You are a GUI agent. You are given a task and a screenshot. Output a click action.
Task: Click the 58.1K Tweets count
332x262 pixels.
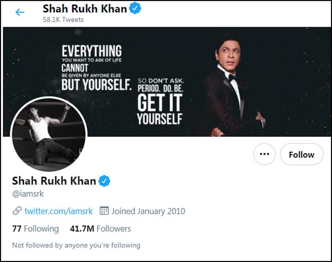(x=63, y=20)
